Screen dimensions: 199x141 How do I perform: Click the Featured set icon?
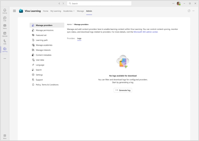33,35
